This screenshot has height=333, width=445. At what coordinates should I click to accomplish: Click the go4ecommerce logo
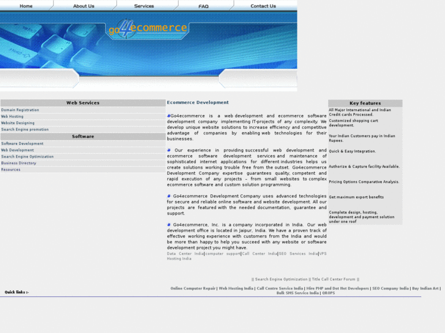(x=148, y=28)
